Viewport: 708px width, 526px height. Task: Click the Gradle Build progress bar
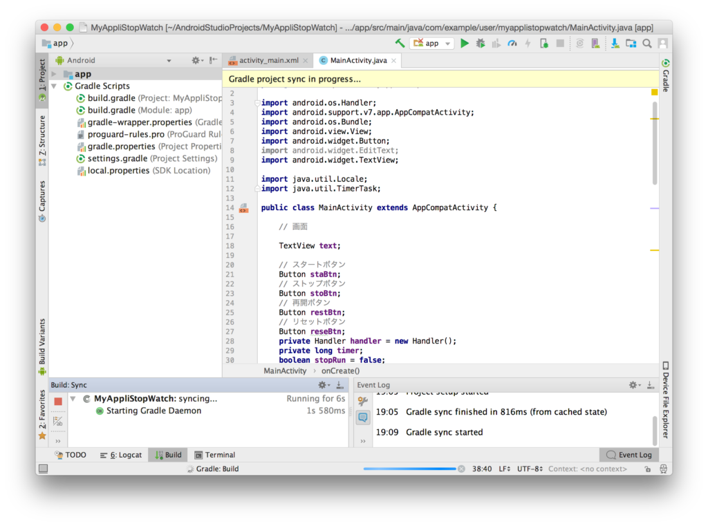(x=409, y=469)
